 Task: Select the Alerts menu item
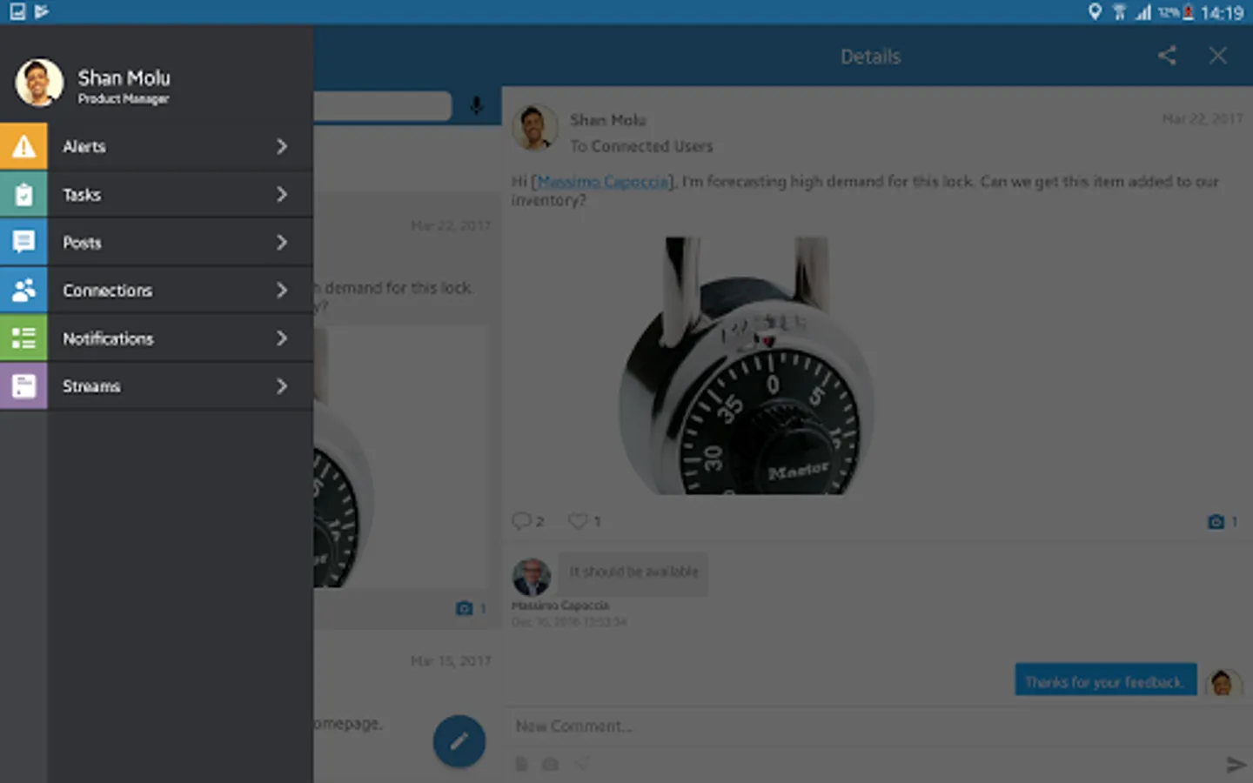157,146
